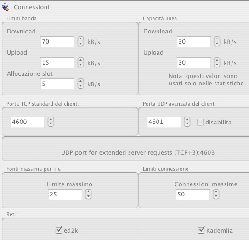Click the Porta UDP avanzata del client label
The image size is (249, 240).
click(179, 104)
